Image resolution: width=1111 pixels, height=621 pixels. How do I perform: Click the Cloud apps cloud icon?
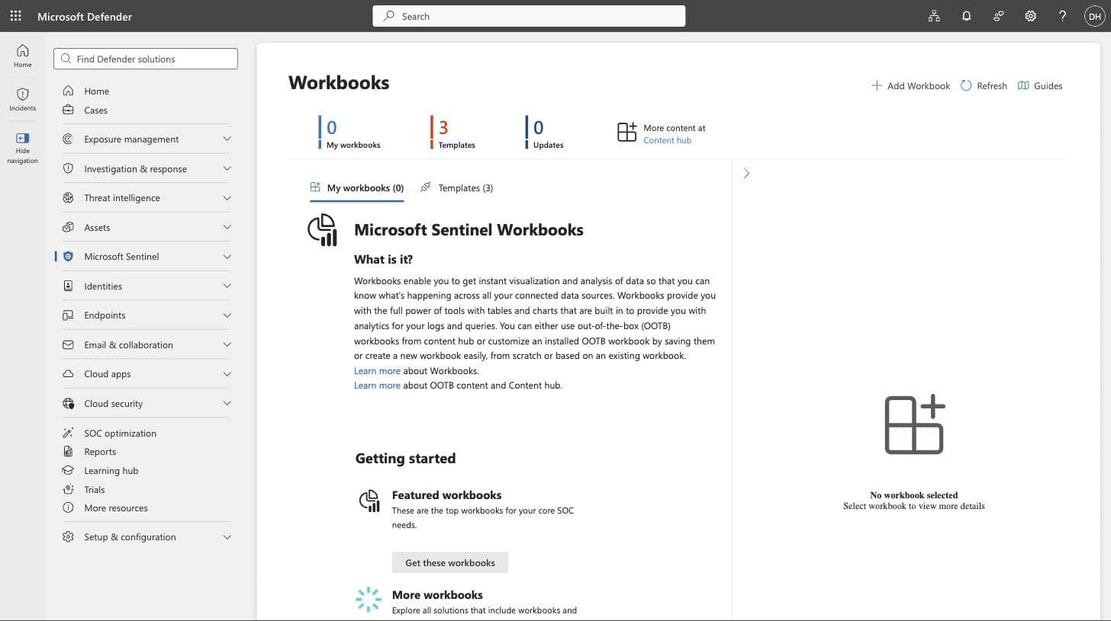click(x=68, y=373)
